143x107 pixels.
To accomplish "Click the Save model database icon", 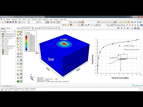I will tap(8, 22).
